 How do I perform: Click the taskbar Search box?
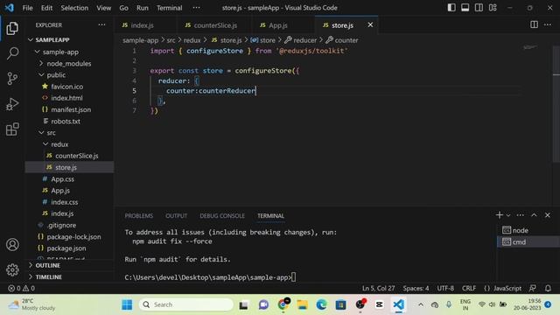(x=185, y=304)
